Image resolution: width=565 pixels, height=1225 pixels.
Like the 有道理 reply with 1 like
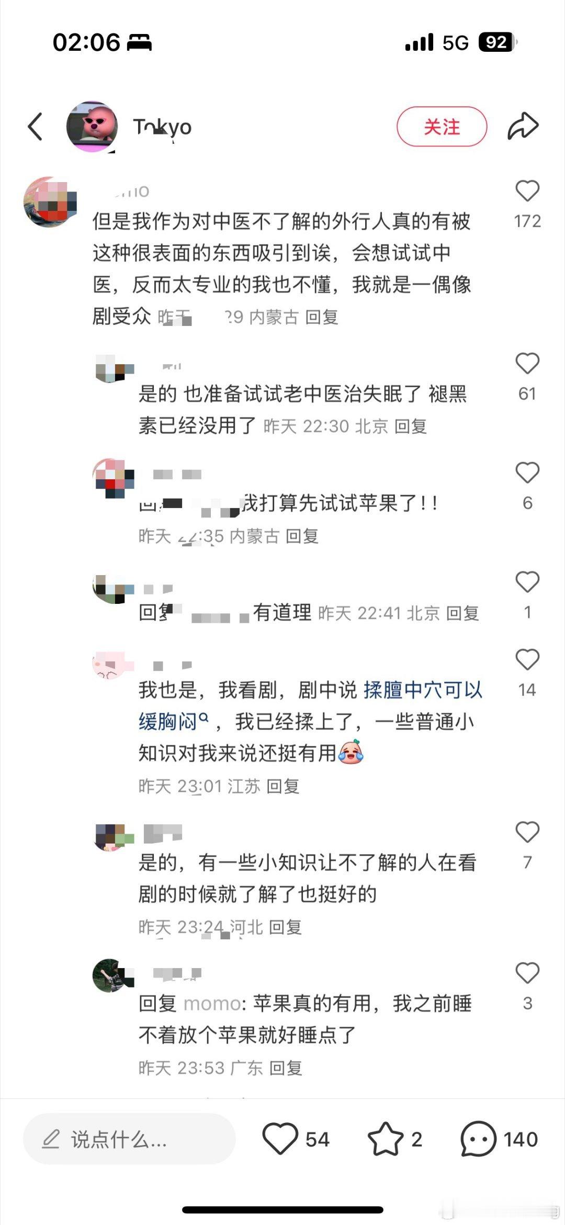[527, 582]
